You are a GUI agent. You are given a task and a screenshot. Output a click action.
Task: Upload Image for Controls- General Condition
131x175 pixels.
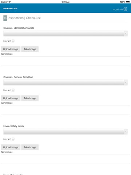[11, 98]
